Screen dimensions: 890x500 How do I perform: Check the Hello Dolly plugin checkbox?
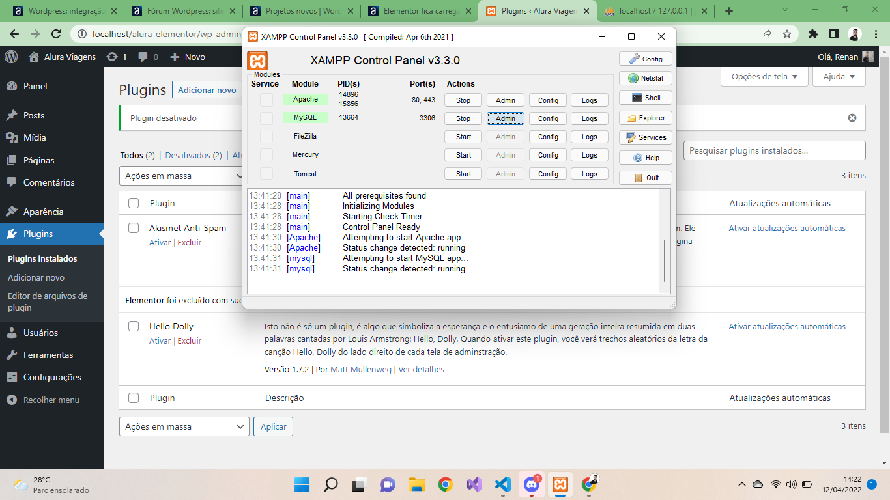134,326
